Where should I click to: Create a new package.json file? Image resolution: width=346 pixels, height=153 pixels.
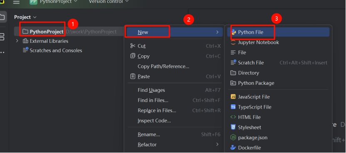click(278, 138)
